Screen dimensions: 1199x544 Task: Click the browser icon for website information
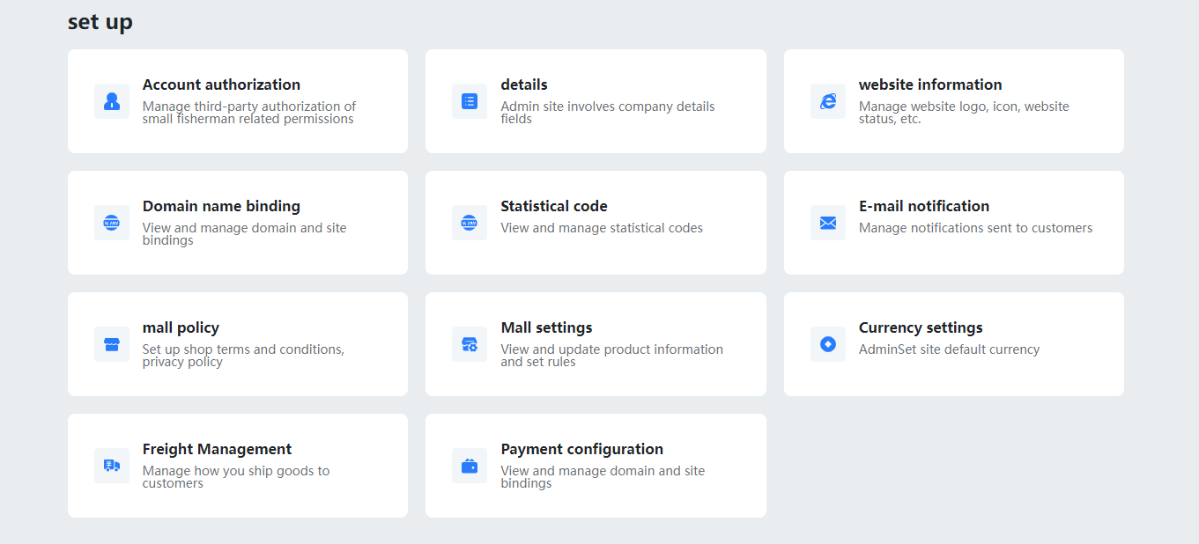click(x=828, y=101)
